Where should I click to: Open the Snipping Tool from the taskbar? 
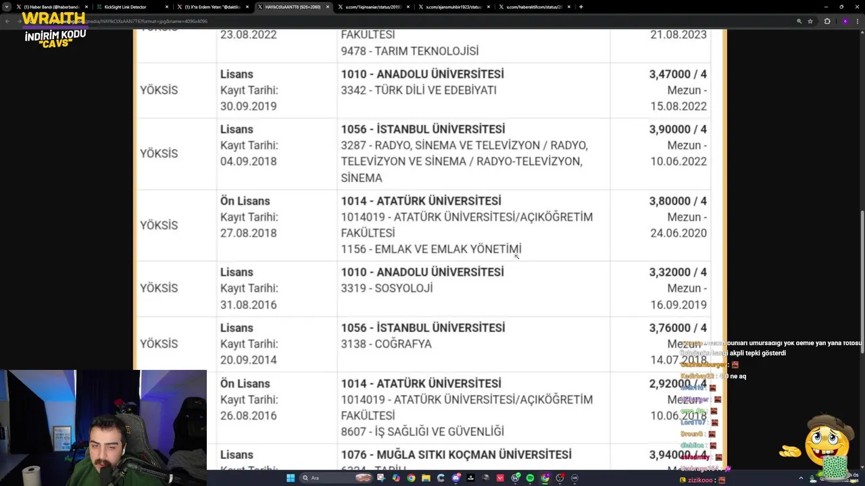380,478
